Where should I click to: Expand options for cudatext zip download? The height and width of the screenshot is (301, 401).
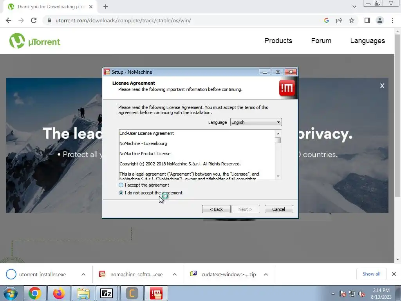266,274
